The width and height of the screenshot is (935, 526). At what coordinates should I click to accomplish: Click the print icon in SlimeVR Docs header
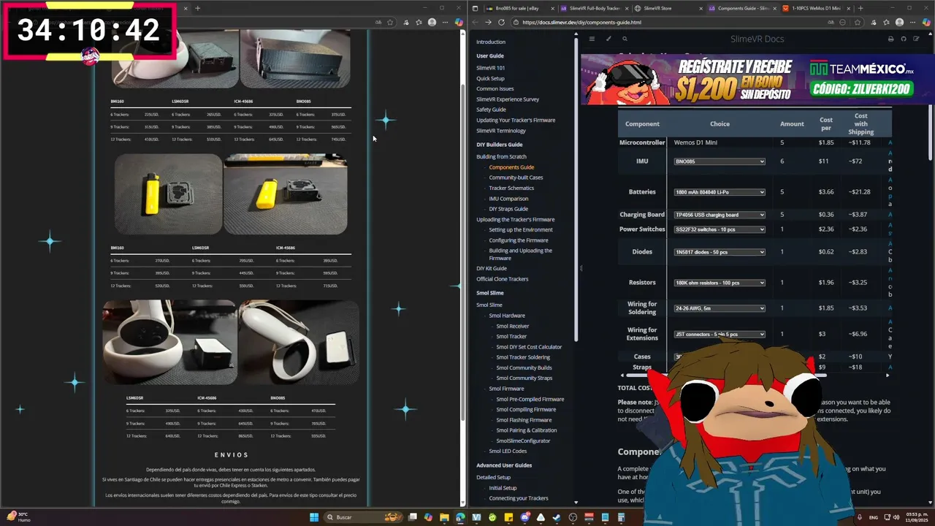(890, 39)
